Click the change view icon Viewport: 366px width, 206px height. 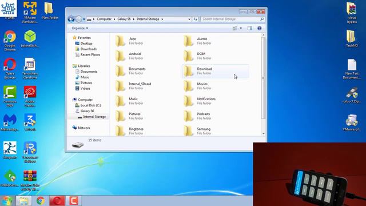click(x=235, y=28)
